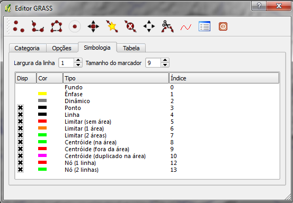Toggle display checkbox for Linha
Image resolution: width=293 pixels, height=203 pixels.
pos(20,115)
